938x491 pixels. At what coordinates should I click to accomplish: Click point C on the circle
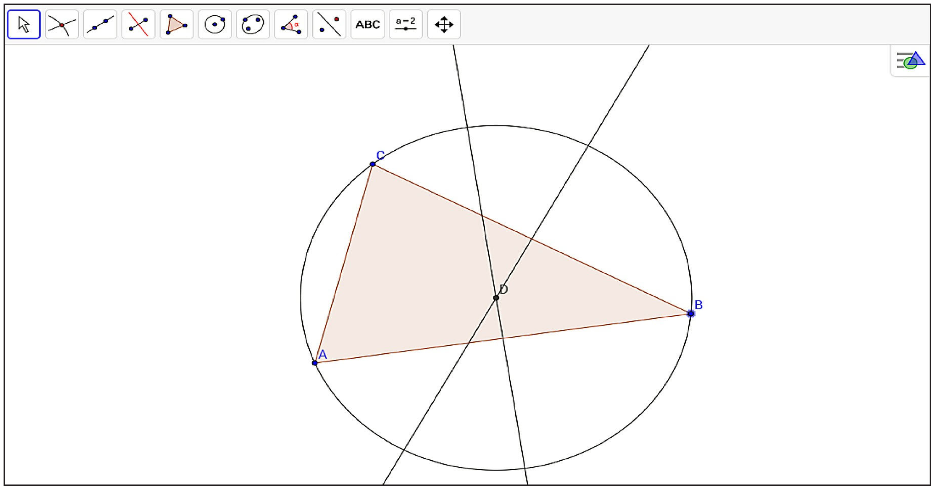point(372,164)
